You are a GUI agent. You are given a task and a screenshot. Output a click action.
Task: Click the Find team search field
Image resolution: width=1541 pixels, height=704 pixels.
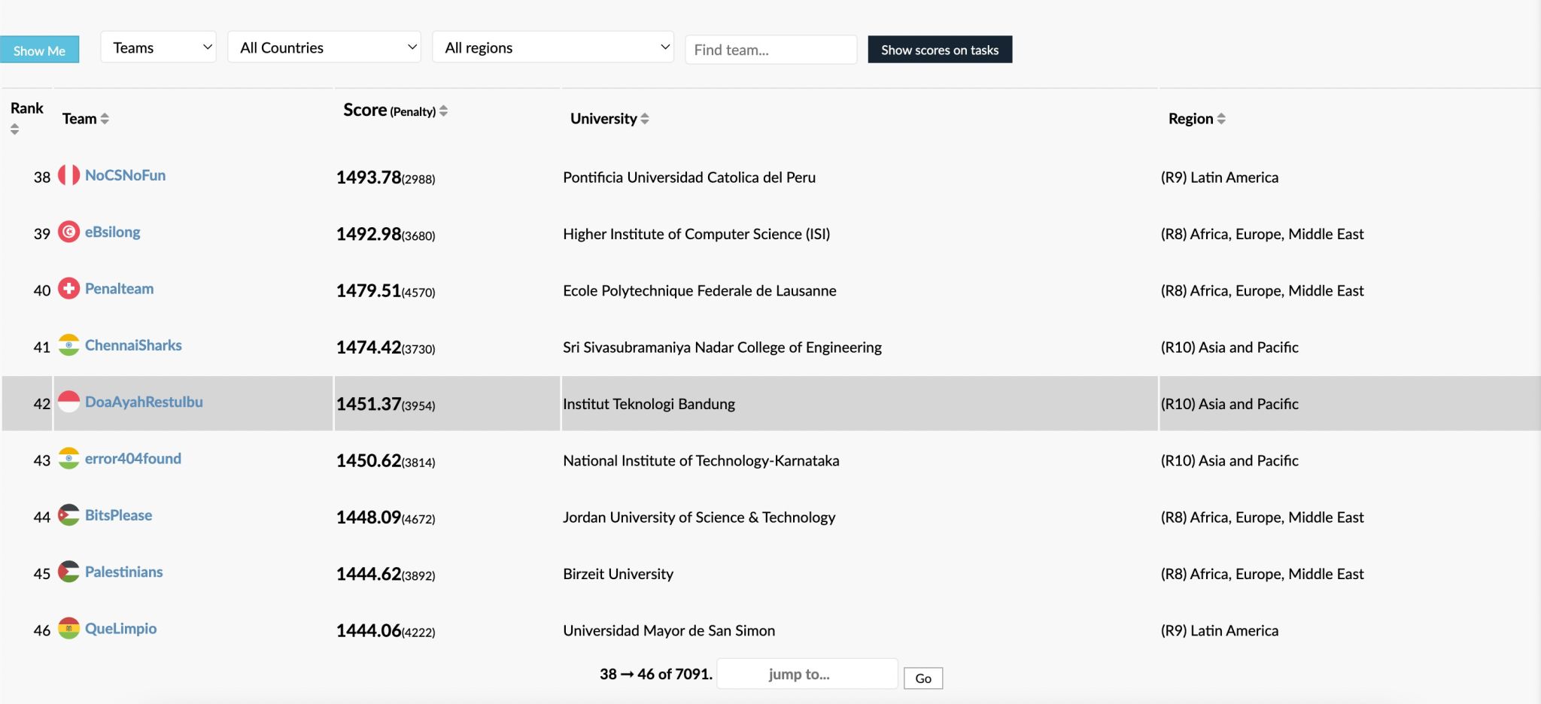coord(770,50)
